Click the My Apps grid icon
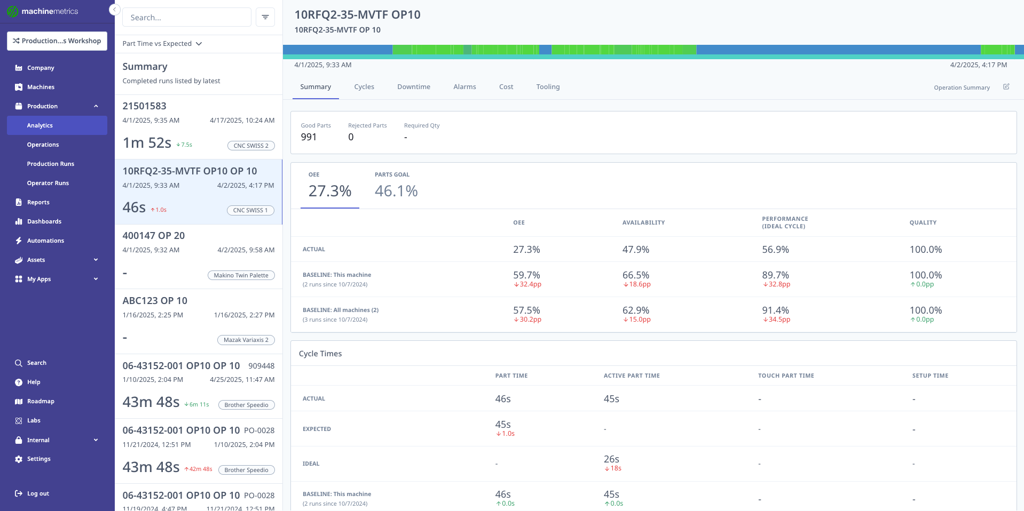Image resolution: width=1024 pixels, height=511 pixels. click(19, 279)
